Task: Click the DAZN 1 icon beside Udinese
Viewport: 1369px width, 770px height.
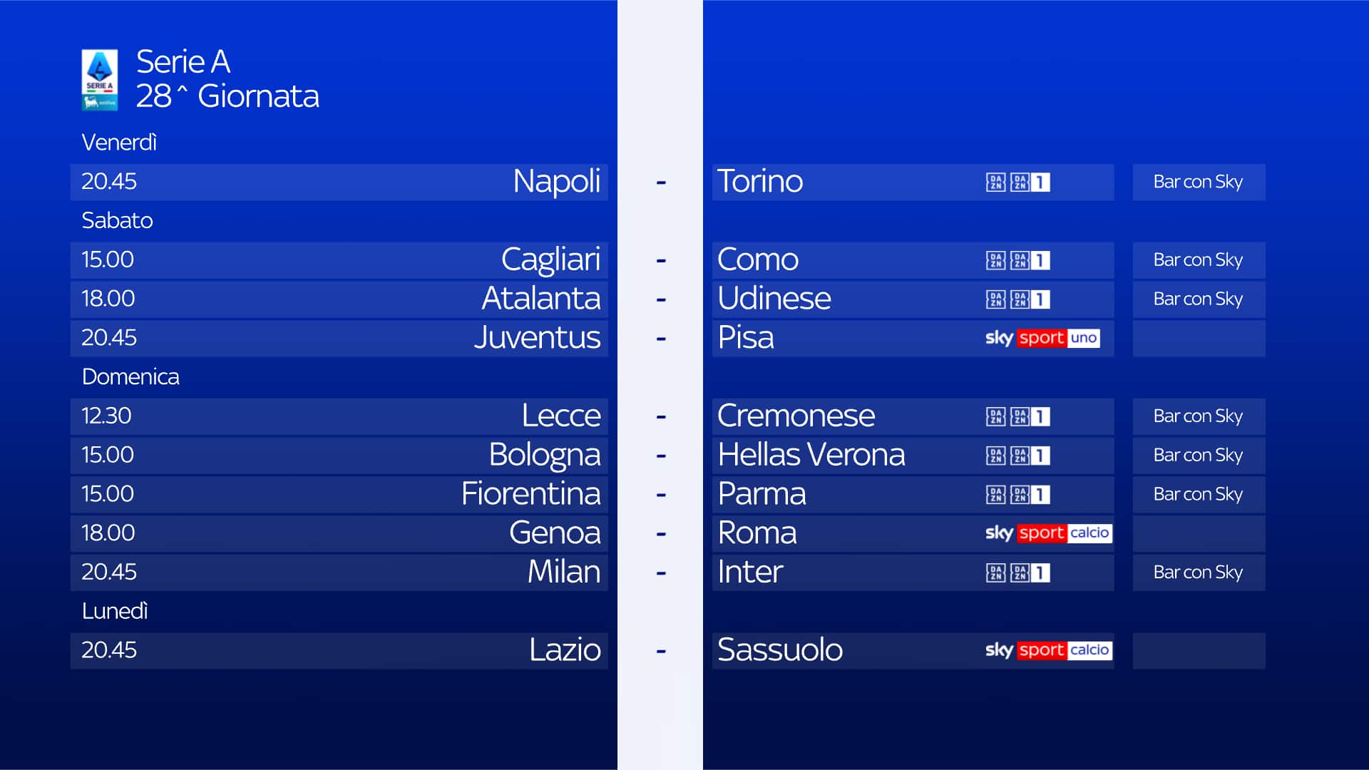Action: click(x=1030, y=299)
